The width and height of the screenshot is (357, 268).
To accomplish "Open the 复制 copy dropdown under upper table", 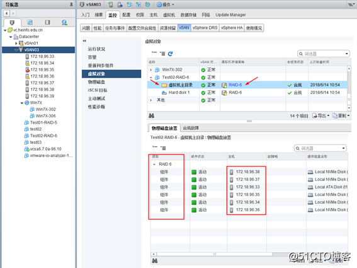I will 341,116.
